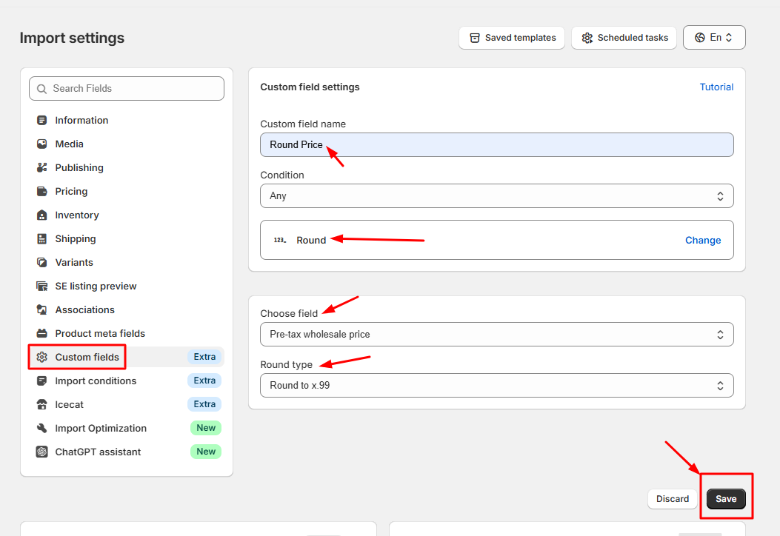780x536 pixels.
Task: Select the Media menu label
Action: coord(69,144)
